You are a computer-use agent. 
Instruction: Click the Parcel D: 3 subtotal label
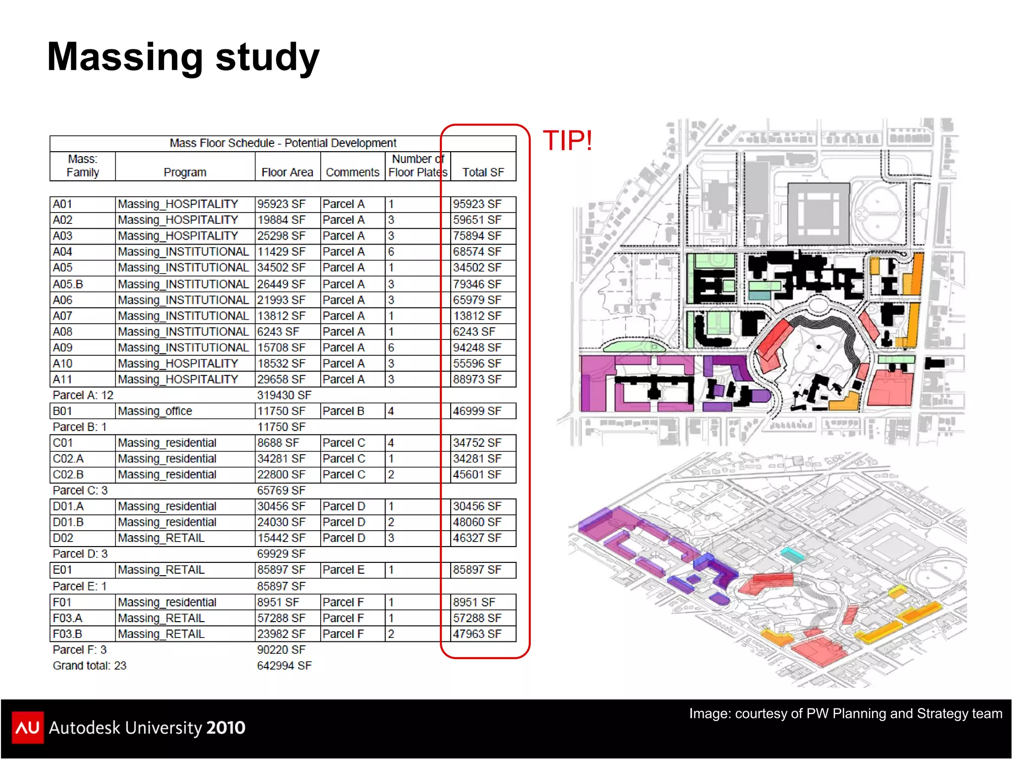[x=80, y=554]
